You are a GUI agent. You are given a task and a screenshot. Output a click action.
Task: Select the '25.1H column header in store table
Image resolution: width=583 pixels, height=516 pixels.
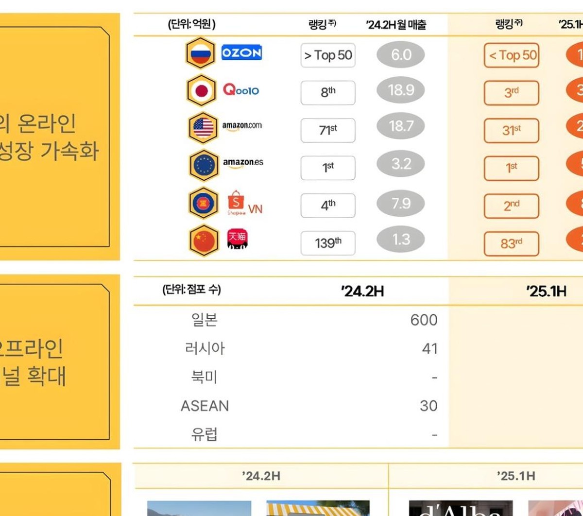[546, 292]
